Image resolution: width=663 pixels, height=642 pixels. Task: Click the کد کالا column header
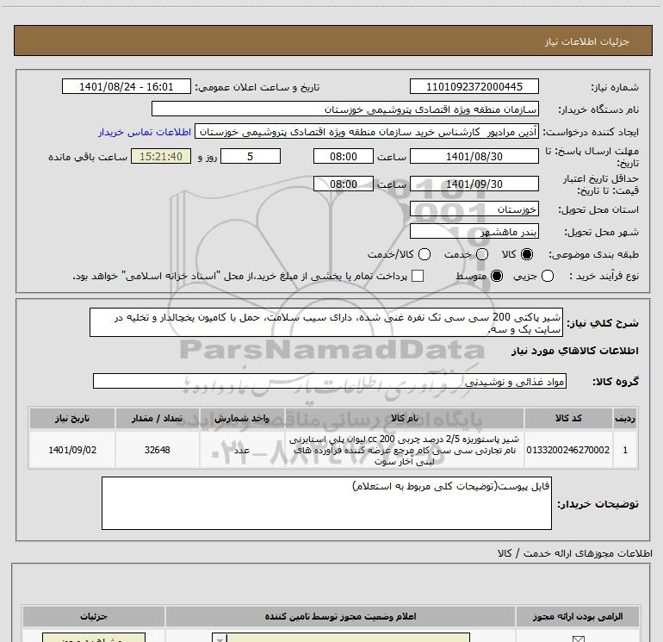(x=568, y=418)
